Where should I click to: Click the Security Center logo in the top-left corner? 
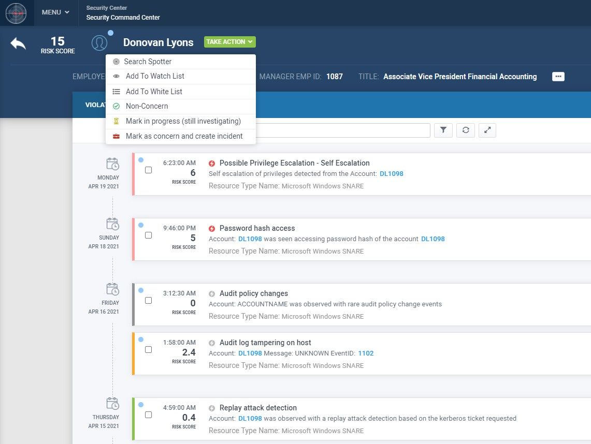(16, 13)
